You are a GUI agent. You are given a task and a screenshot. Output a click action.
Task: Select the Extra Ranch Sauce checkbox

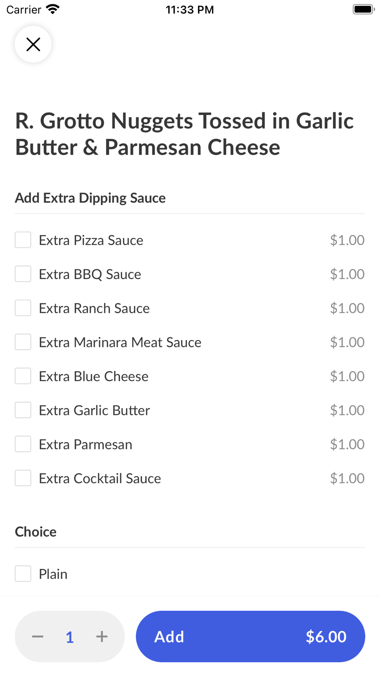(23, 308)
